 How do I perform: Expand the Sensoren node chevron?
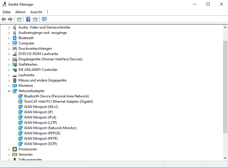click(x=9, y=154)
